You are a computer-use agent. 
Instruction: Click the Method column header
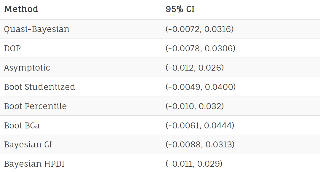[21, 9]
